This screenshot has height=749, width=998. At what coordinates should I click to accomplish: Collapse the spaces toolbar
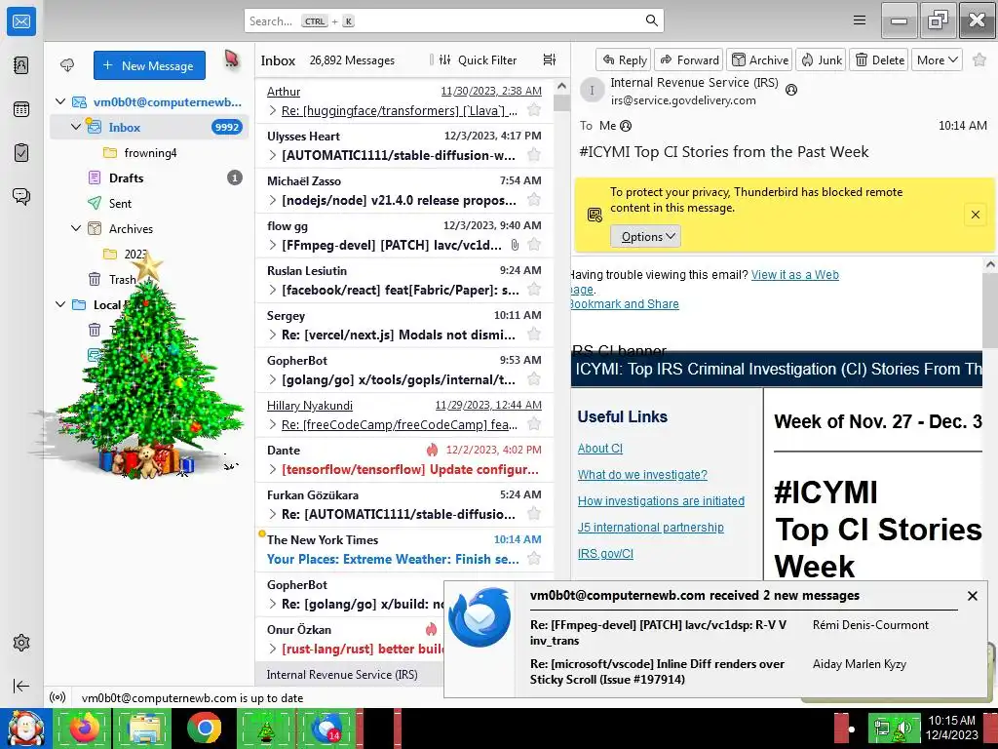(x=21, y=686)
